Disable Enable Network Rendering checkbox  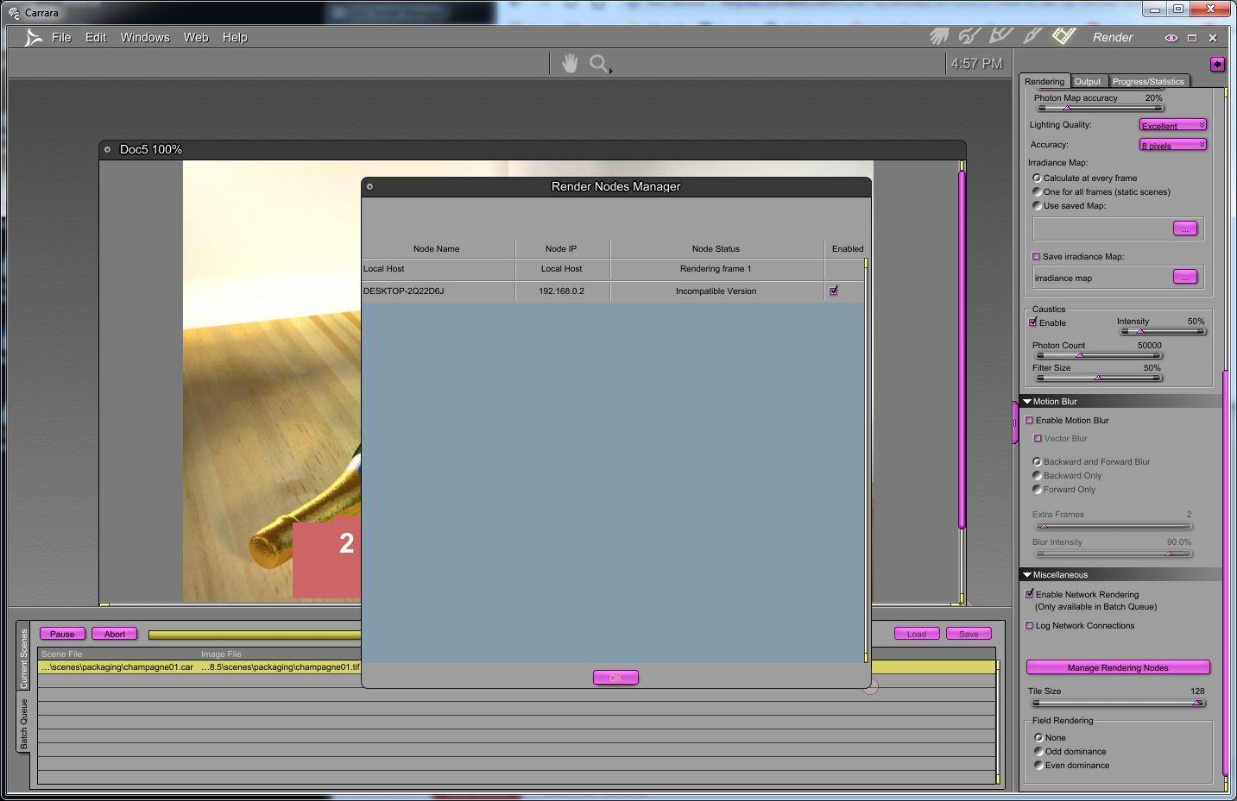pos(1029,594)
